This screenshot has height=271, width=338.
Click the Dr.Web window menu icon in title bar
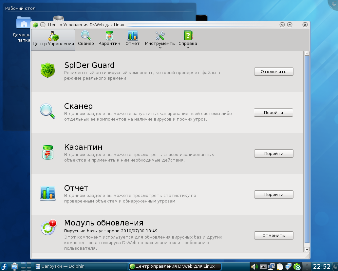(35, 25)
